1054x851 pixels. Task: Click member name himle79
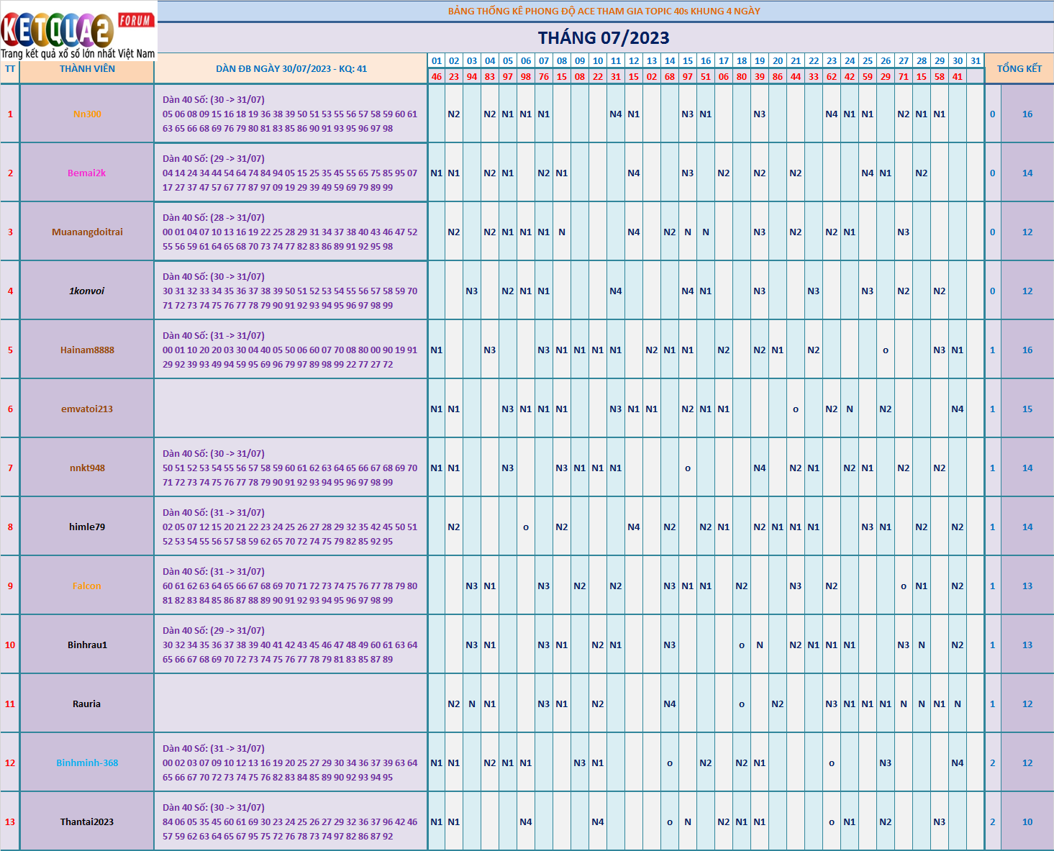87,527
